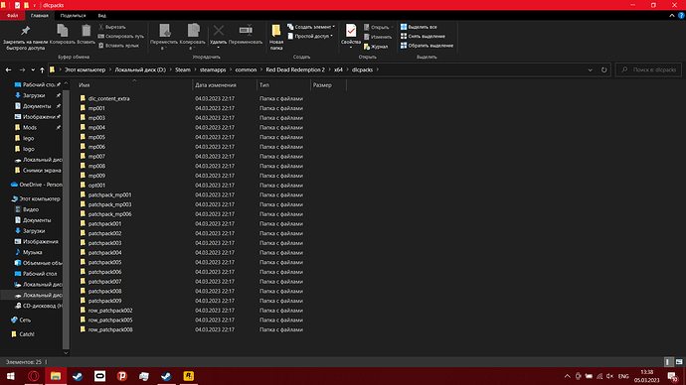Switch to large icons view layout

coord(679,362)
